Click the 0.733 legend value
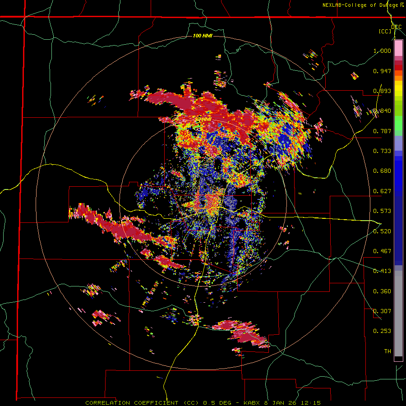This screenshot has height=406, width=406. click(x=382, y=151)
